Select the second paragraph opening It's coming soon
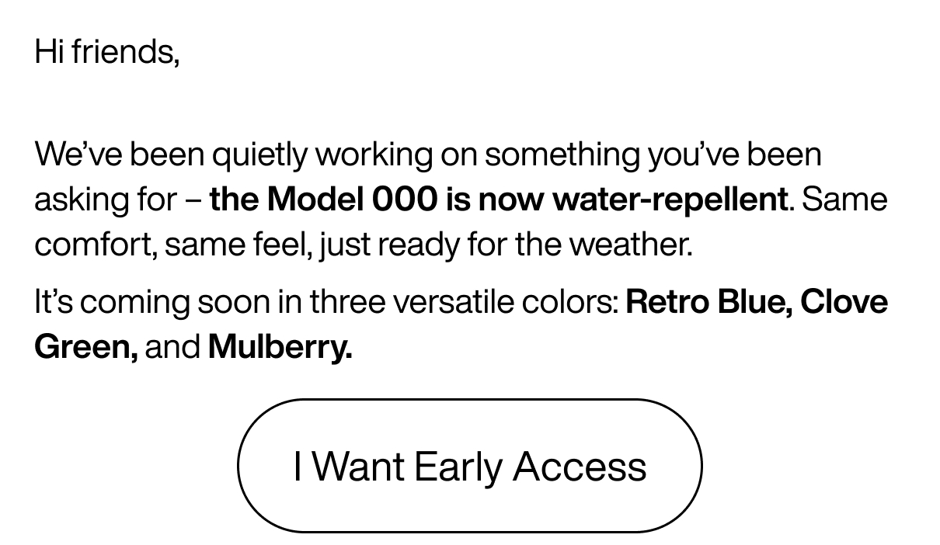 click(x=132, y=300)
